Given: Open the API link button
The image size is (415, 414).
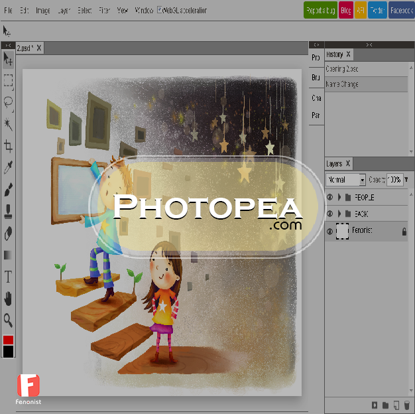Looking at the screenshot, I should (361, 10).
